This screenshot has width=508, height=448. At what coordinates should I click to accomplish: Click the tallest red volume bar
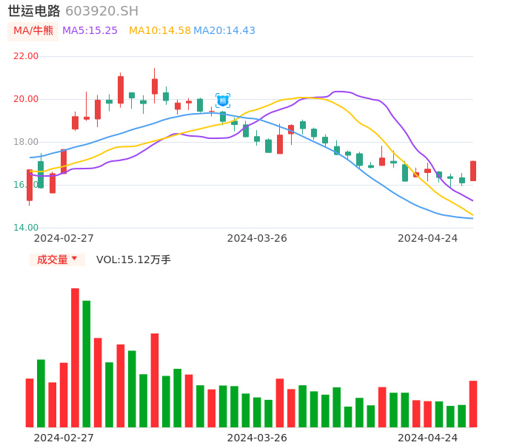pyautogui.click(x=75, y=357)
